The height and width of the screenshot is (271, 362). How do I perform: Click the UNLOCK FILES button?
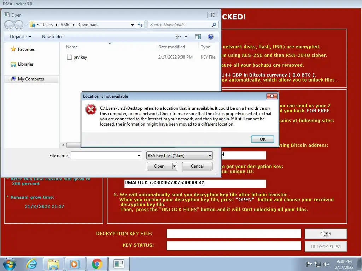click(326, 247)
